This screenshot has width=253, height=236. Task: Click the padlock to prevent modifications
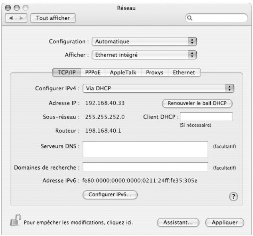[x=15, y=220]
